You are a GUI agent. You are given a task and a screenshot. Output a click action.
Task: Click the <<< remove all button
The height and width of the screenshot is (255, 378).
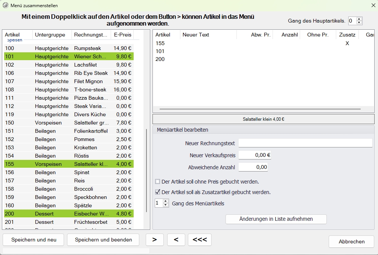click(x=200, y=240)
